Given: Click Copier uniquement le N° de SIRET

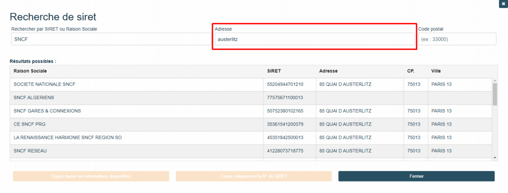Looking at the screenshot, I should point(254,176).
